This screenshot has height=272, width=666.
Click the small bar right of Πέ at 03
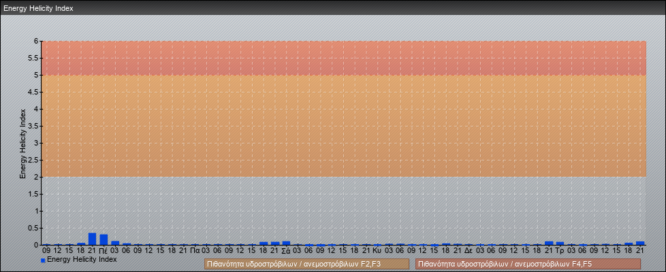pos(115,243)
